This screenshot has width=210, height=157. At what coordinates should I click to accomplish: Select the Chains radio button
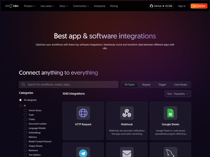25,119
